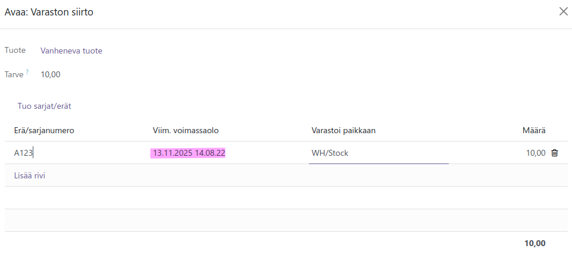Click the Määrä column header
Viewport: 572px width, 261px height.
click(x=535, y=130)
